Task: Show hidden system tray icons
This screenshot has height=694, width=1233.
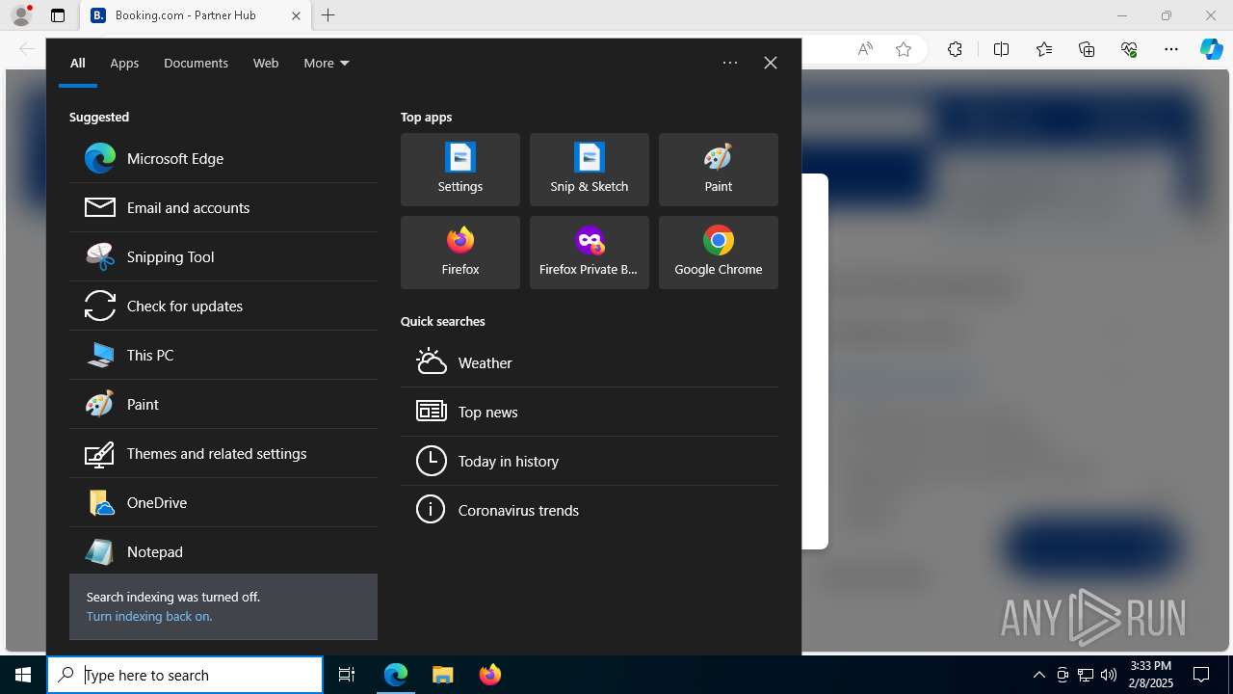Action: click(x=1038, y=675)
